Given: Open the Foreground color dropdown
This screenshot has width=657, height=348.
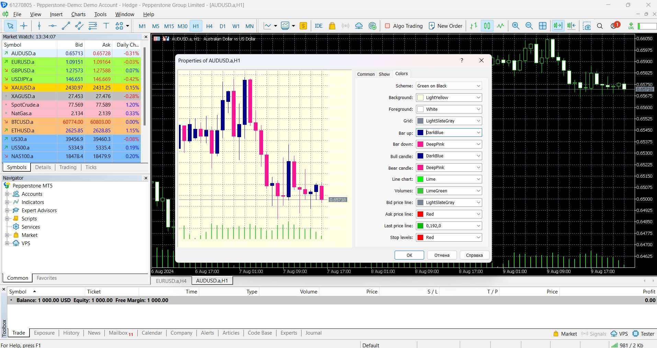Looking at the screenshot, I should (449, 109).
